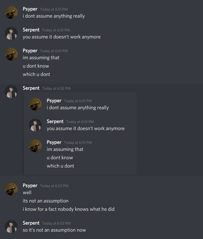This screenshot has width=203, height=239.
Task: Click Serpent username above 'you assume it doesn't work anymore'
Action: point(31,30)
